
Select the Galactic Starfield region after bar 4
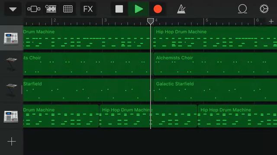(215, 90)
